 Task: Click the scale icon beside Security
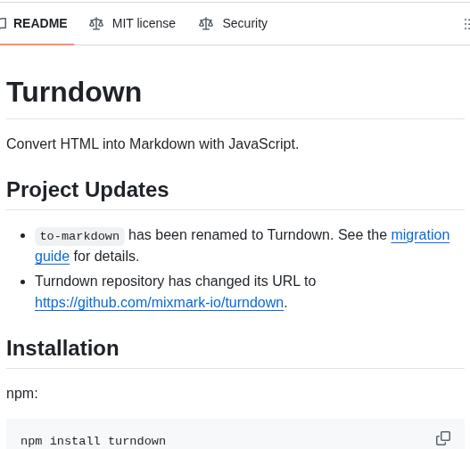click(206, 23)
